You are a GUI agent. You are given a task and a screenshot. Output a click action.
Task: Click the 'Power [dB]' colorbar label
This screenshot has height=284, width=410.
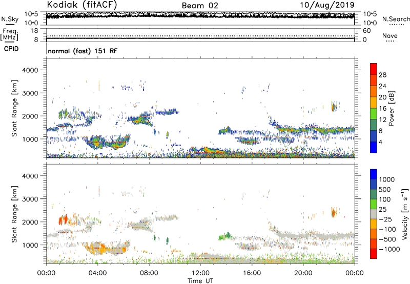tap(392, 108)
